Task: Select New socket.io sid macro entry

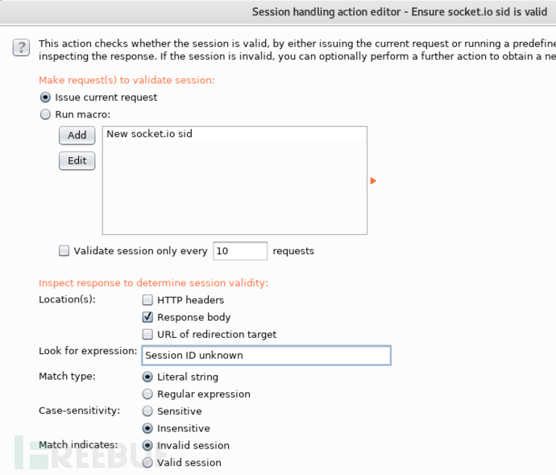Action: pyautogui.click(x=234, y=134)
